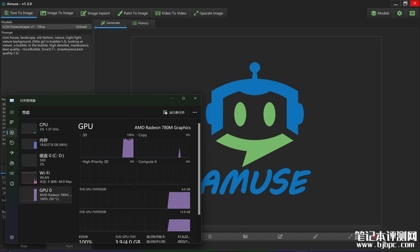Click the Unload model button

[x=81, y=27]
